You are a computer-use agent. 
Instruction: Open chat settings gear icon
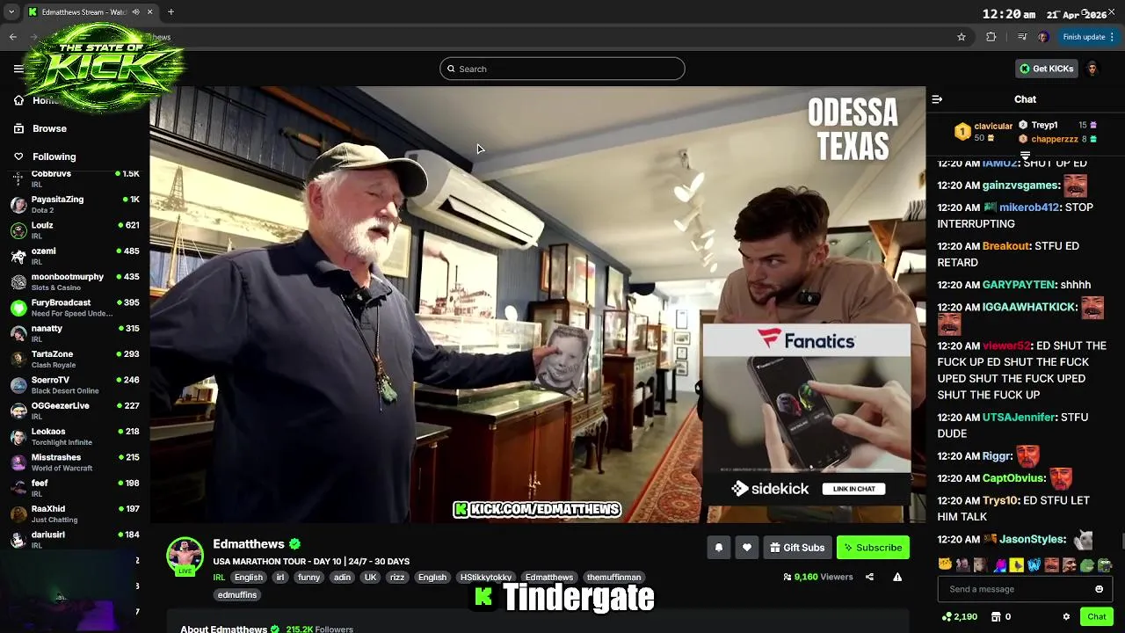(1066, 617)
